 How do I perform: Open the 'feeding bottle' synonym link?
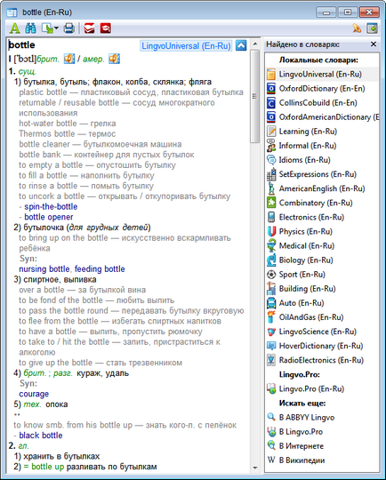click(100, 269)
